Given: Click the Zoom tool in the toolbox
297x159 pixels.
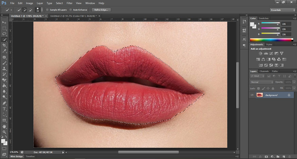Looking at the screenshot, I should [4, 132].
